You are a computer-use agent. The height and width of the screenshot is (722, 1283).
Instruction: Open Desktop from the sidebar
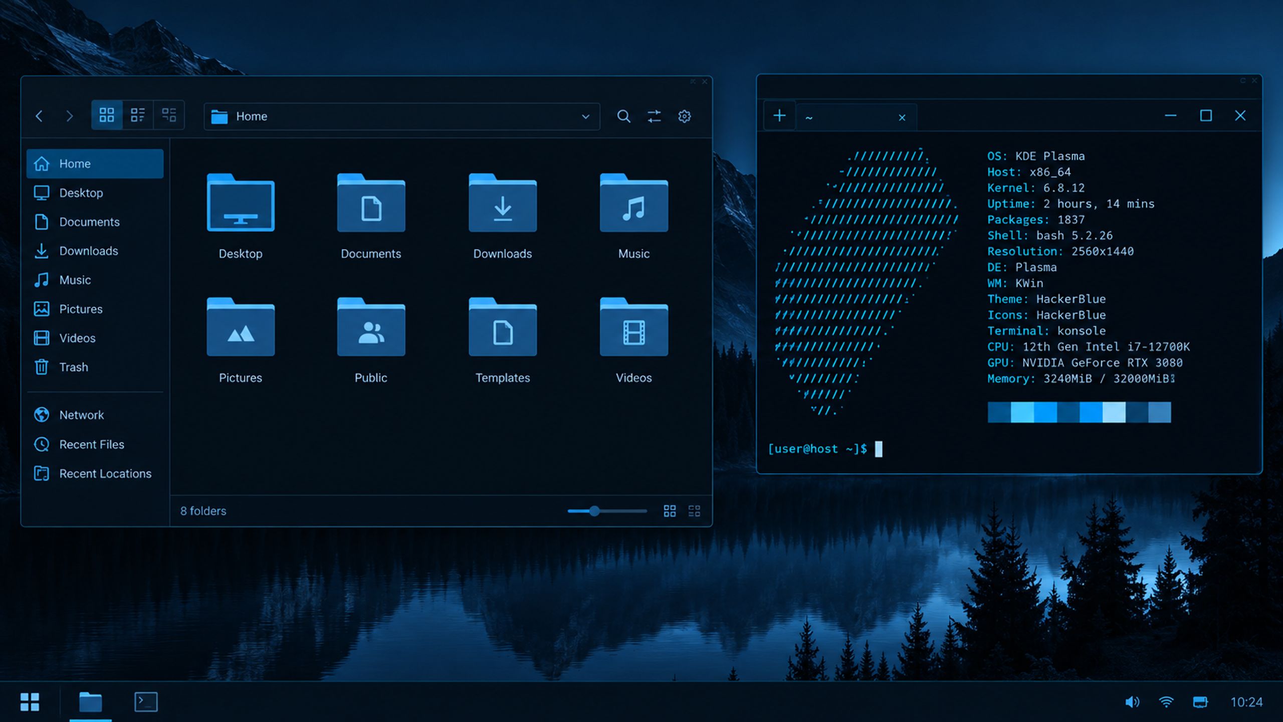(x=95, y=193)
